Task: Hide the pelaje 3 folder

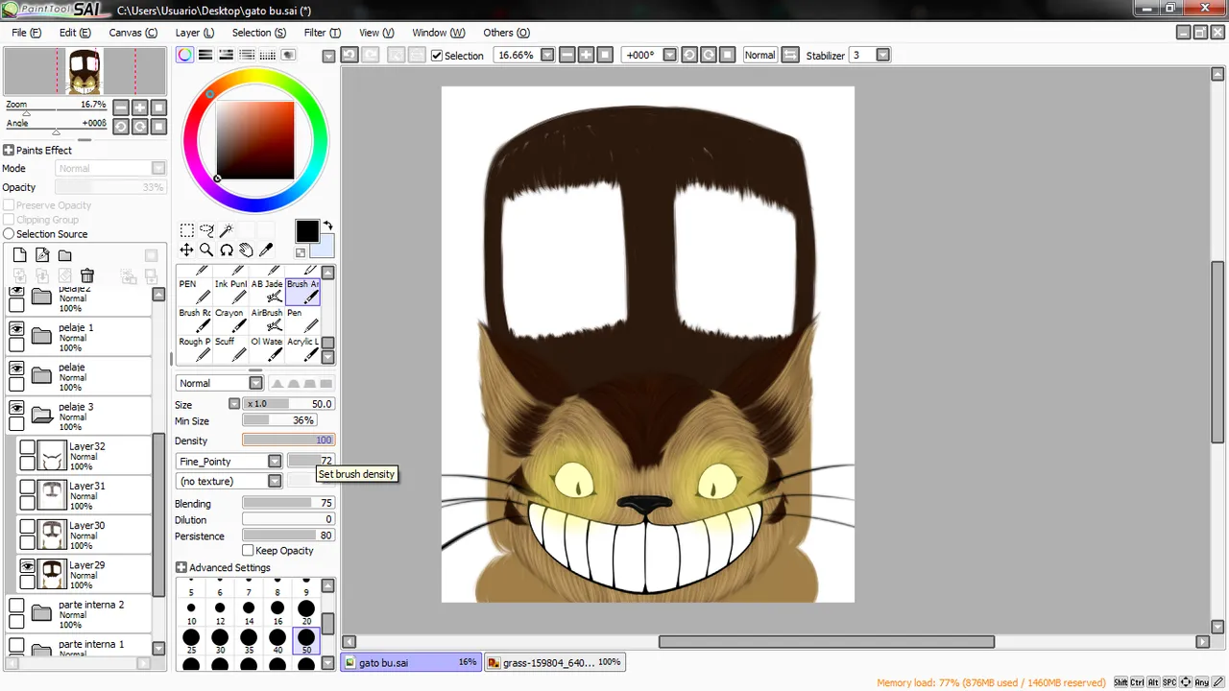Action: [16, 407]
